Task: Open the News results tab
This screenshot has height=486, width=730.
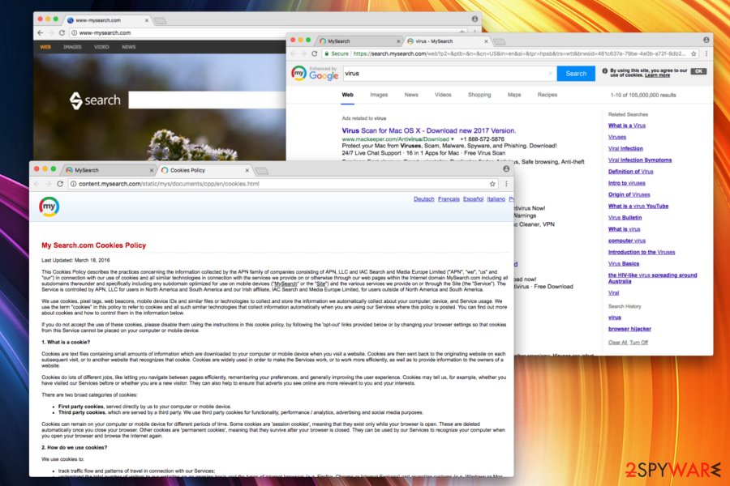Action: (411, 95)
